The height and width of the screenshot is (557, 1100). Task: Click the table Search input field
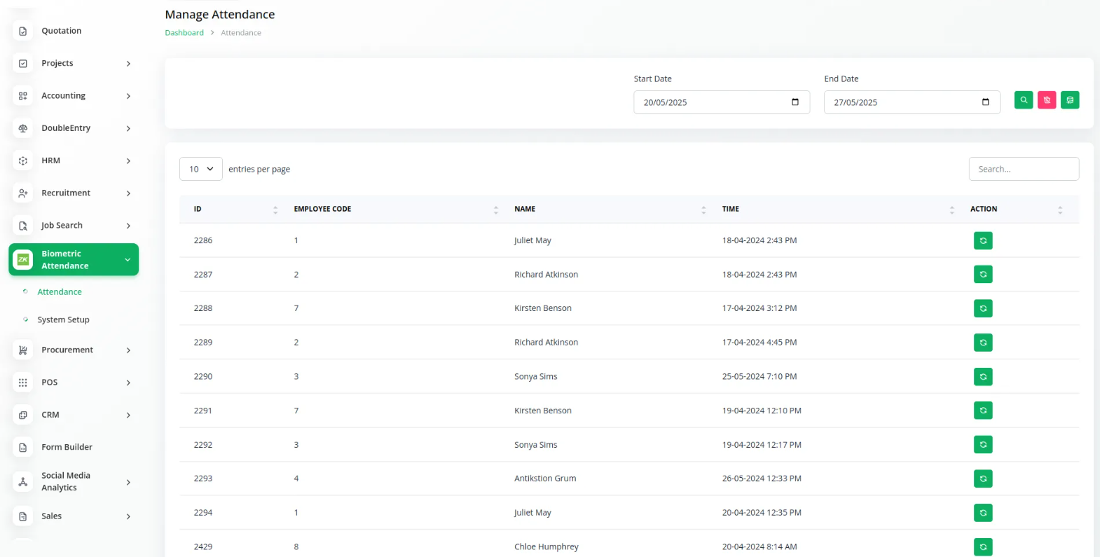coord(1023,169)
